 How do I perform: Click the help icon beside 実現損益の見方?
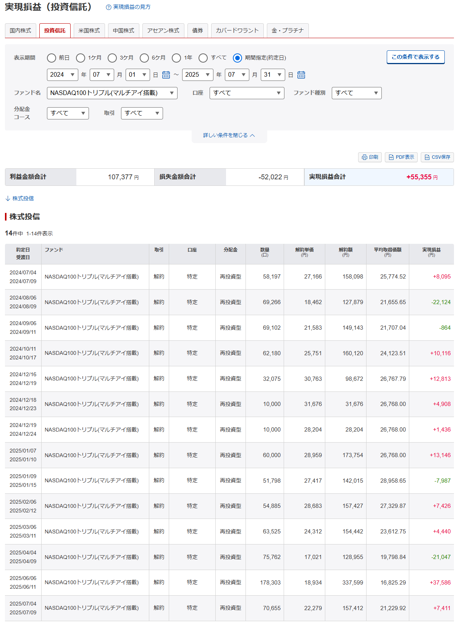108,7
